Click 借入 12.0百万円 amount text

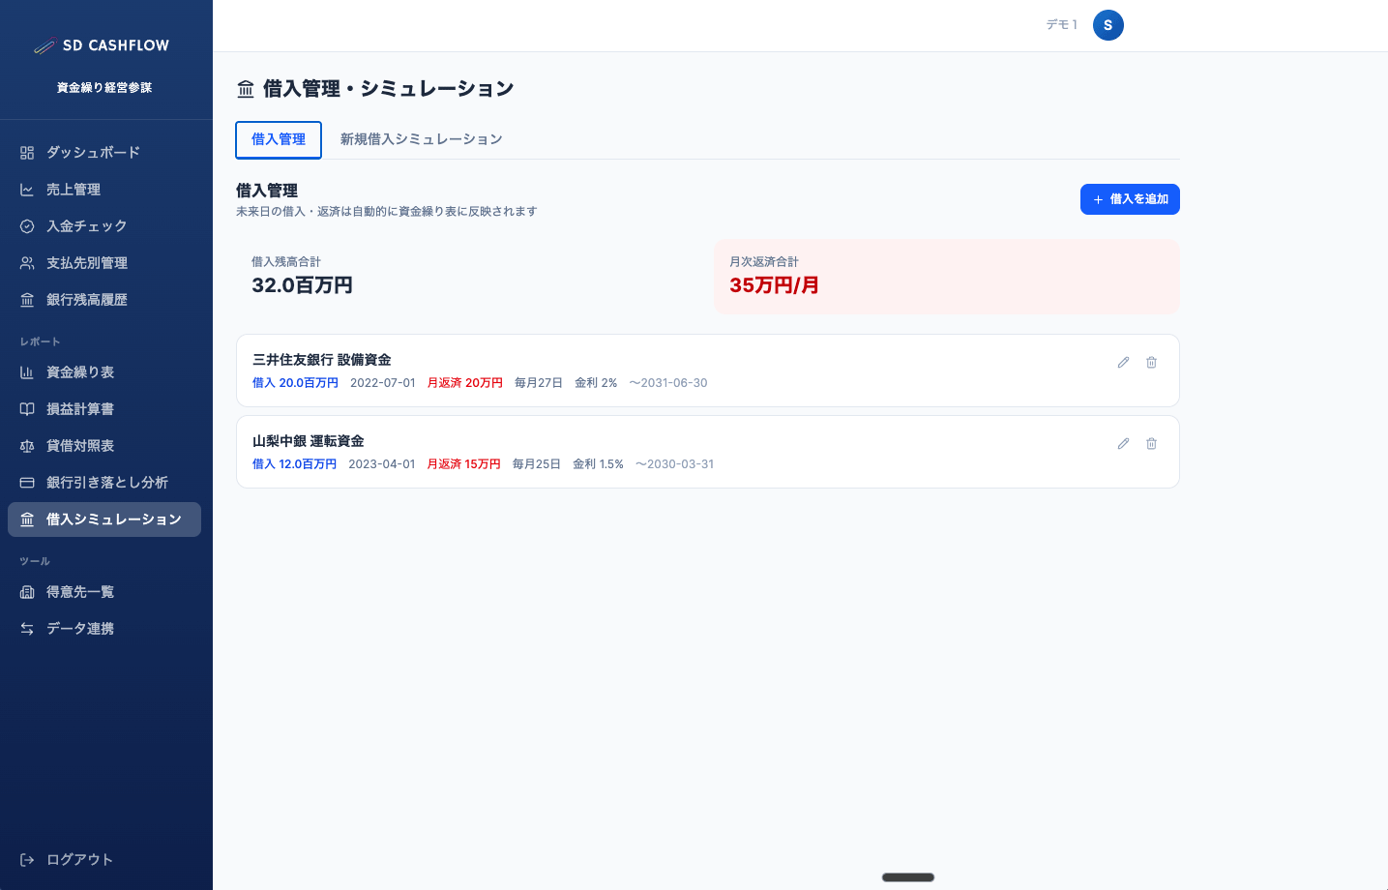294,464
